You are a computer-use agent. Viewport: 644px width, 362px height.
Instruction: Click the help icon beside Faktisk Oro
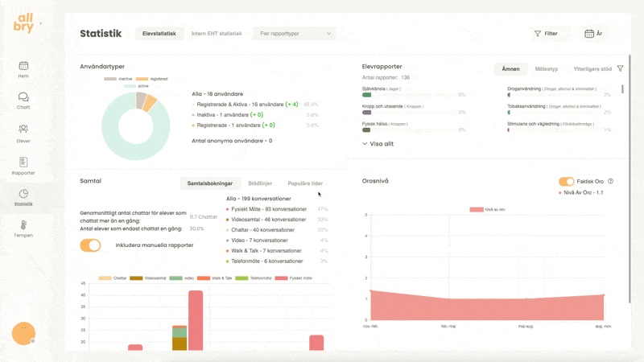(x=611, y=182)
